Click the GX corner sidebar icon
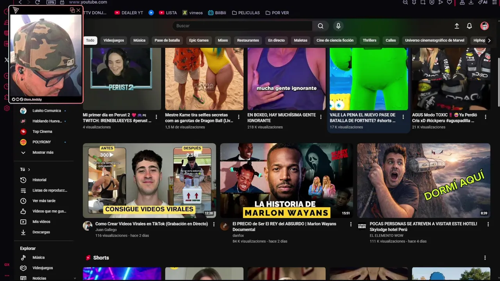The width and height of the screenshot is (500, 281). point(7,265)
